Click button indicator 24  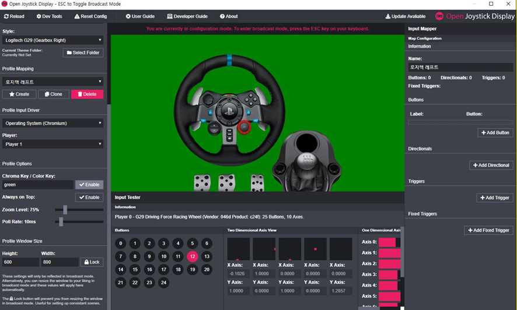pyautogui.click(x=164, y=283)
